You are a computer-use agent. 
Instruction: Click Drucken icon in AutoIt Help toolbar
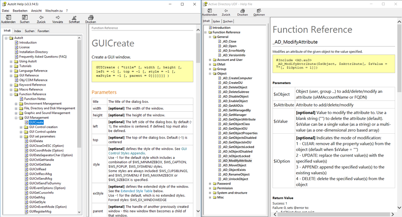(90, 17)
